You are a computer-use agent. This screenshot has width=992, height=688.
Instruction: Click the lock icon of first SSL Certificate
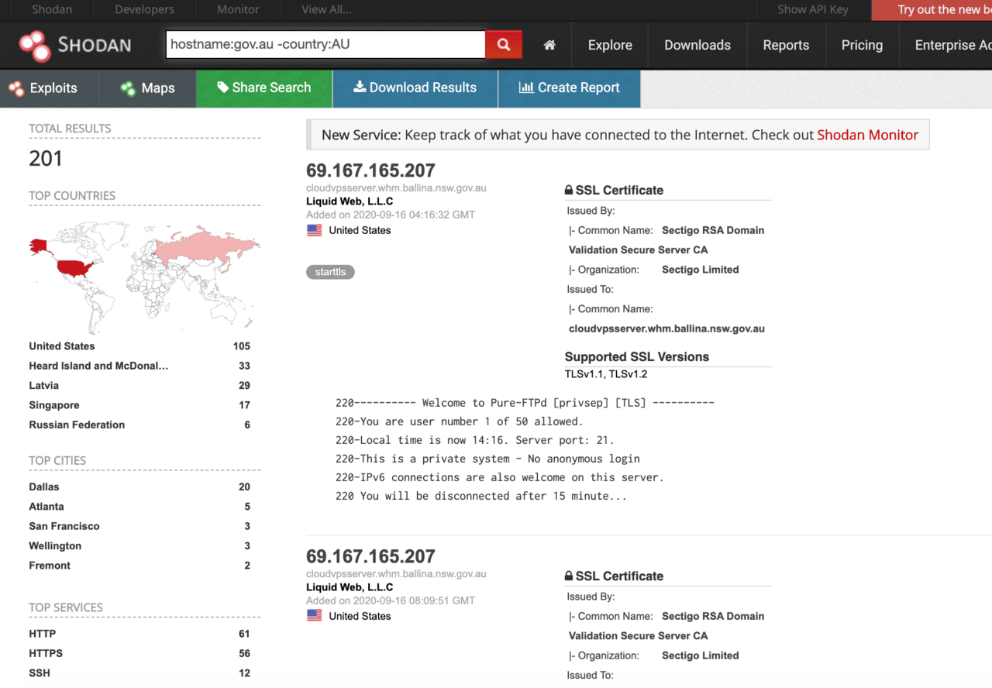[x=569, y=190]
